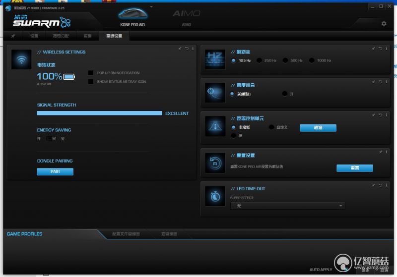
Task: Pin the 刷新率 polling rate panel
Action: pos(374,49)
